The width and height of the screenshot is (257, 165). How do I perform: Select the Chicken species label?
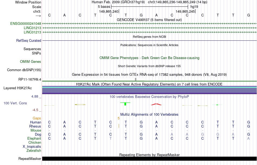pyautogui.click(x=35, y=142)
